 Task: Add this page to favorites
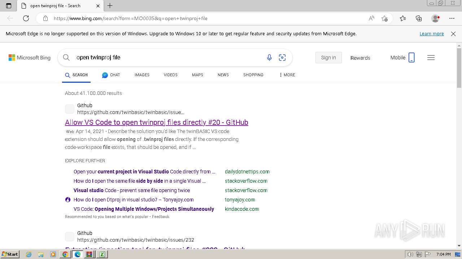click(385, 18)
